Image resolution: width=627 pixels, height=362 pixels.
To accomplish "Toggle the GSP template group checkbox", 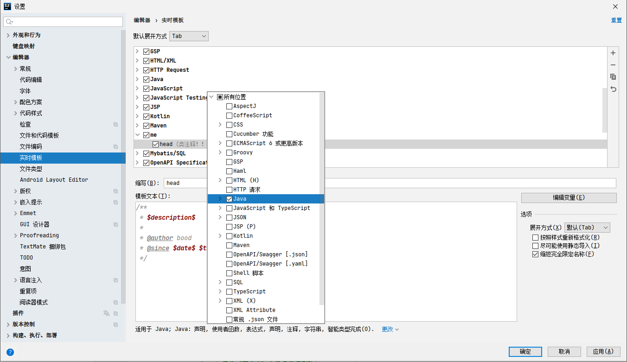I will click(147, 51).
